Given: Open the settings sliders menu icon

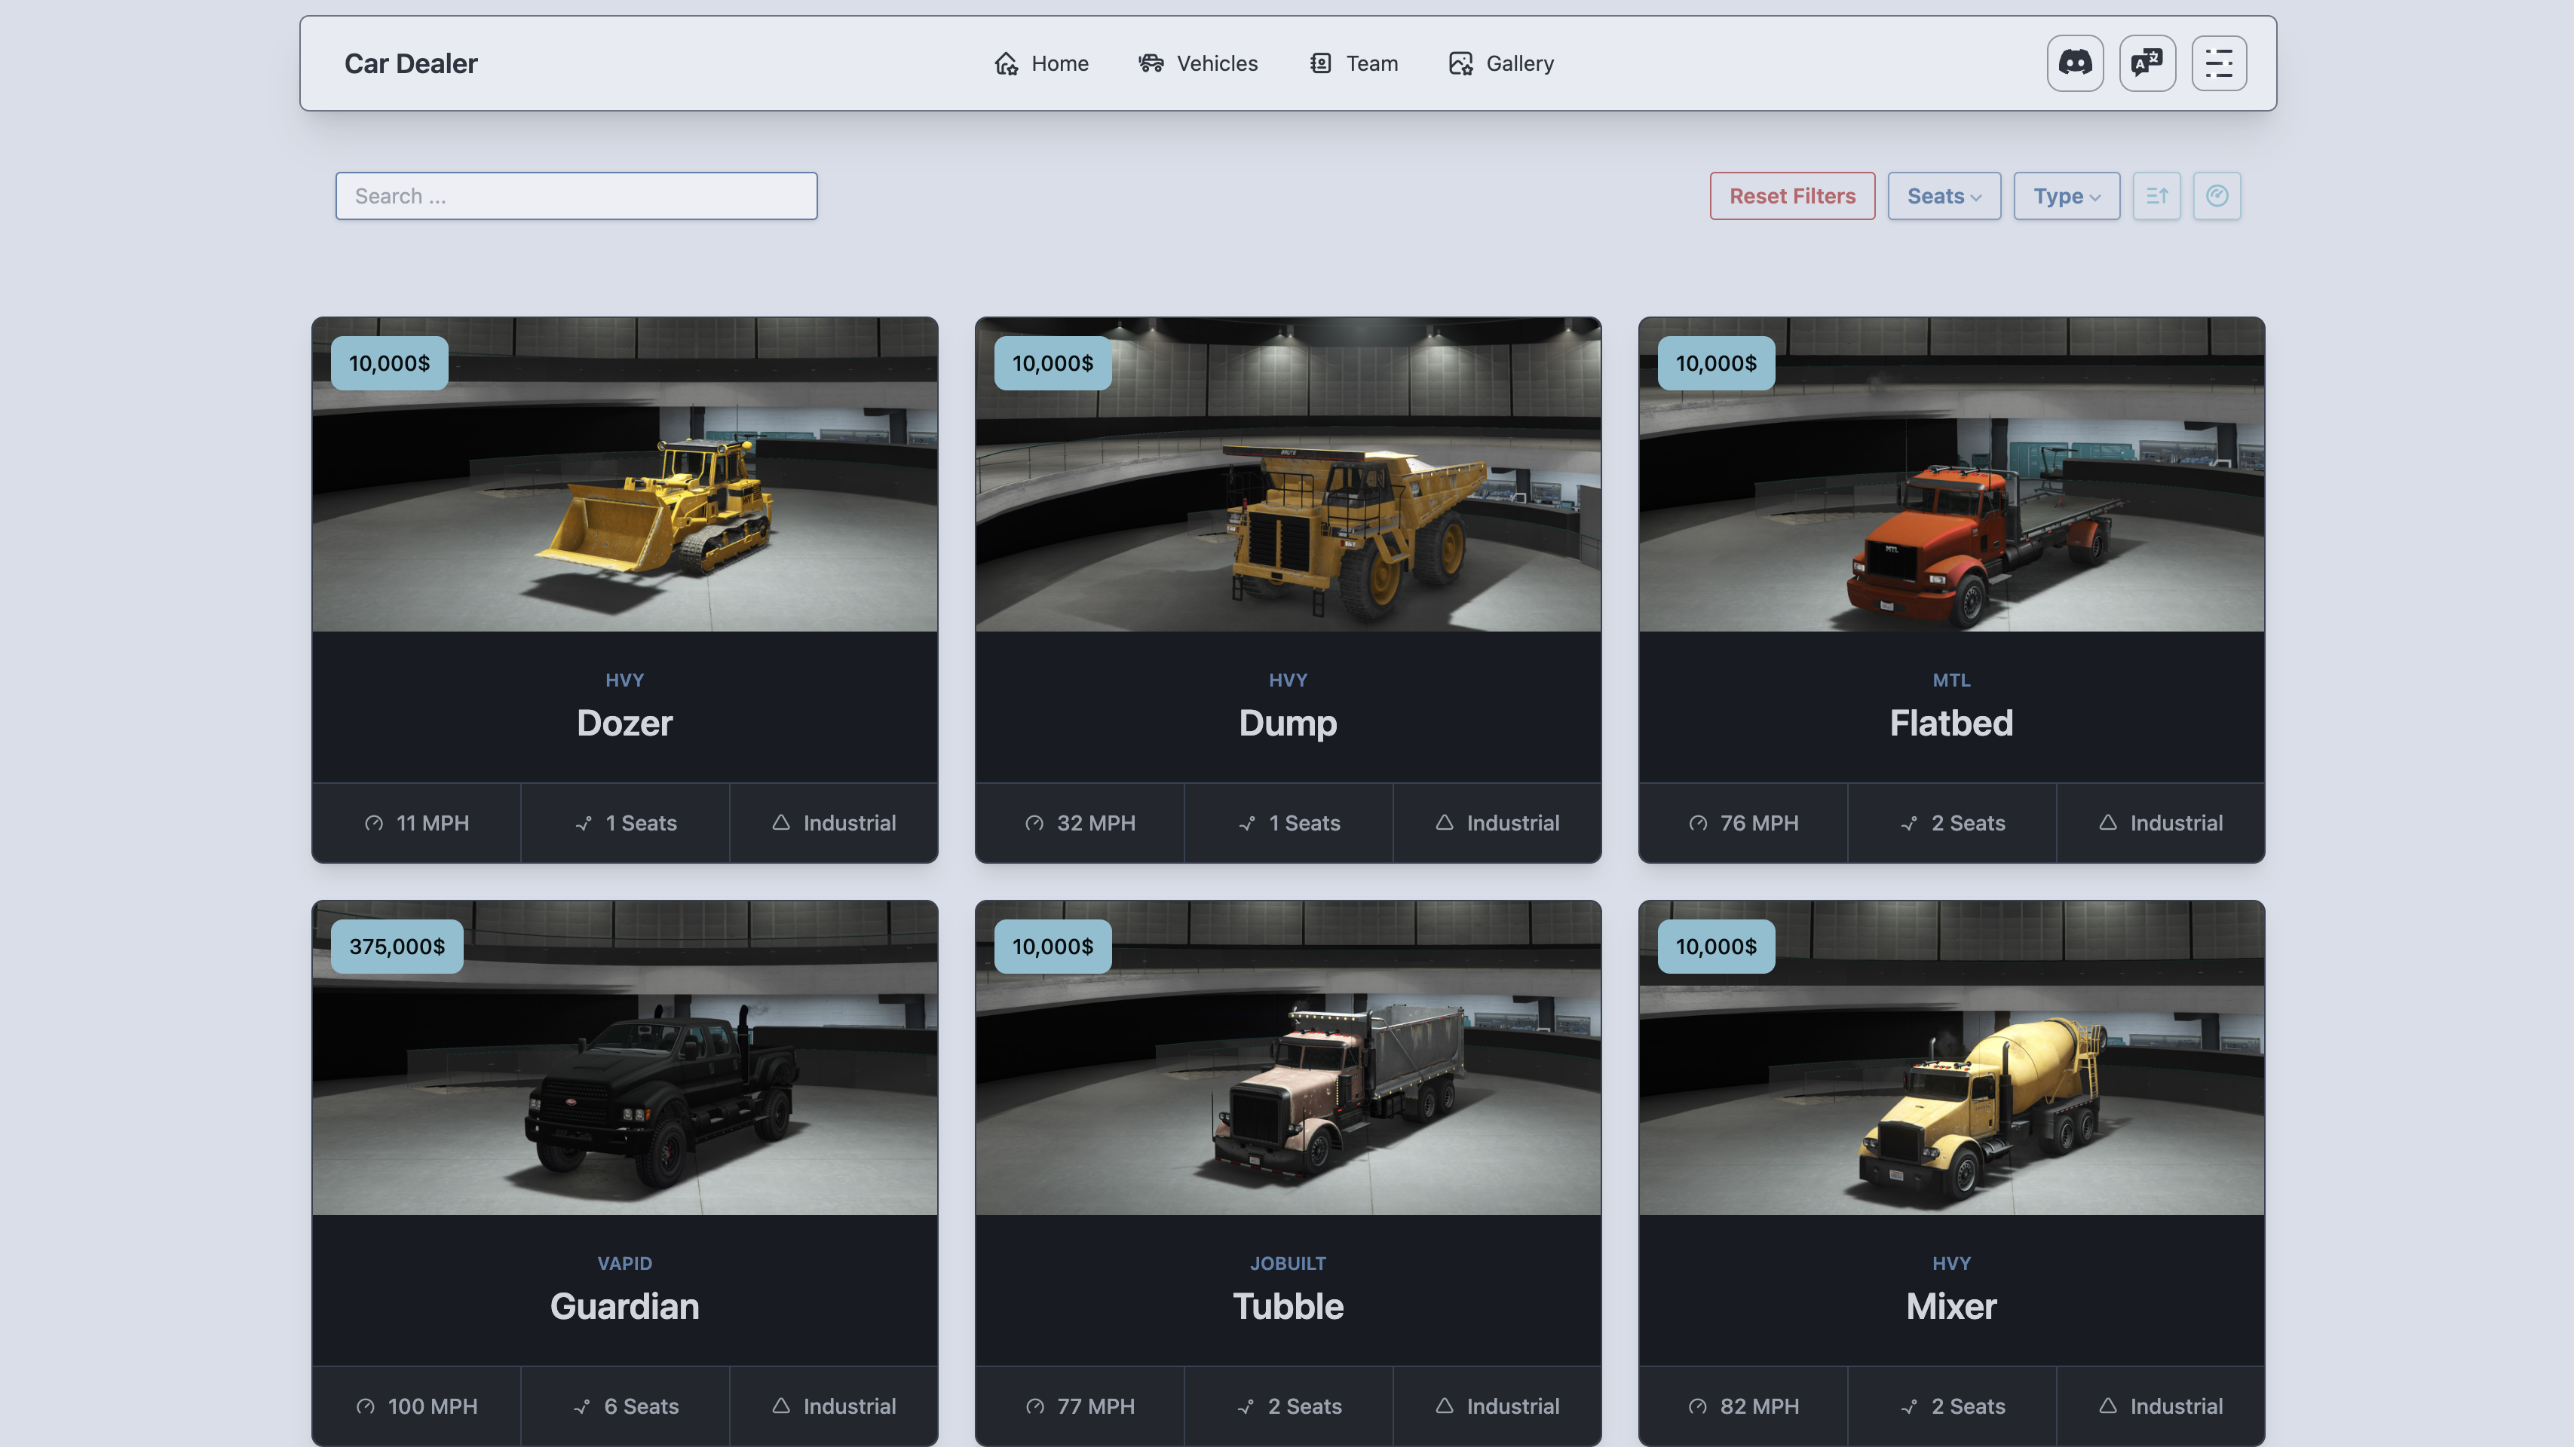Looking at the screenshot, I should pos(2218,63).
